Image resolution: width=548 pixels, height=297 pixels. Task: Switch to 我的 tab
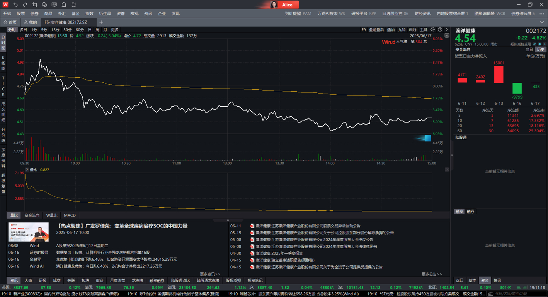[30, 22]
